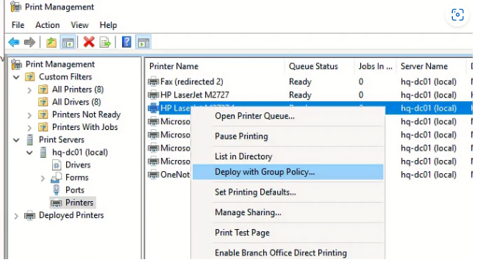
Task: Sort by the Printer Name column header
Action: click(x=215, y=66)
